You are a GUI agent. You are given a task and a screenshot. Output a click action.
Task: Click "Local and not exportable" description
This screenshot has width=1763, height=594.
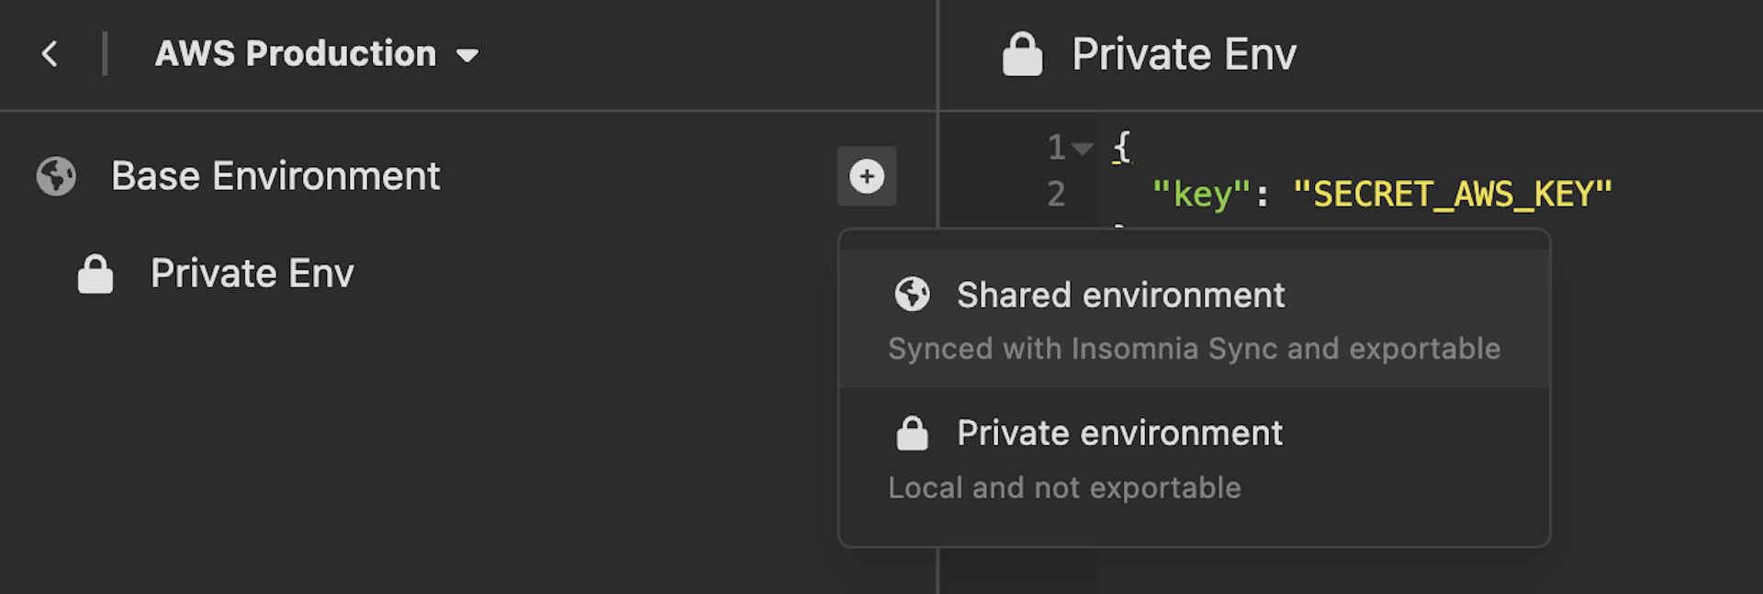point(1064,488)
